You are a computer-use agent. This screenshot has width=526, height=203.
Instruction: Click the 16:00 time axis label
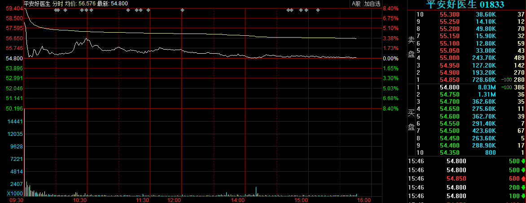[x=364, y=200]
